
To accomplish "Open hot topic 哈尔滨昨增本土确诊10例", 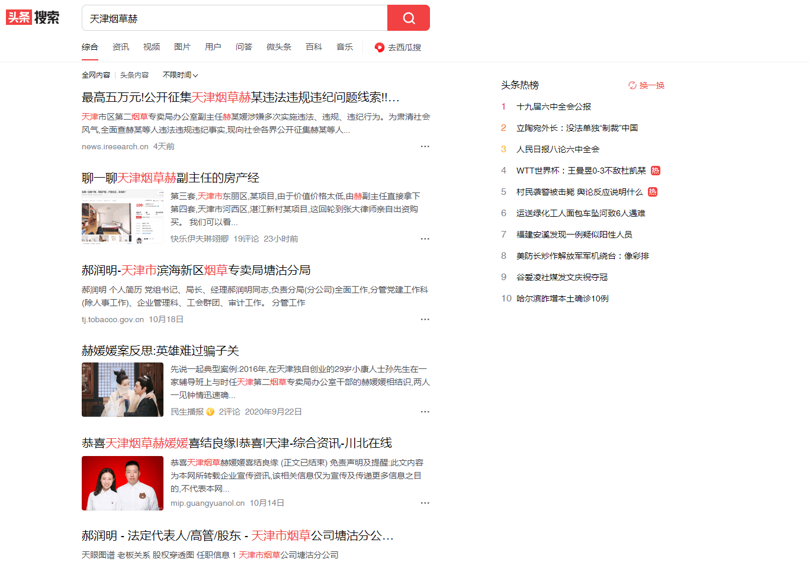I will [x=563, y=298].
